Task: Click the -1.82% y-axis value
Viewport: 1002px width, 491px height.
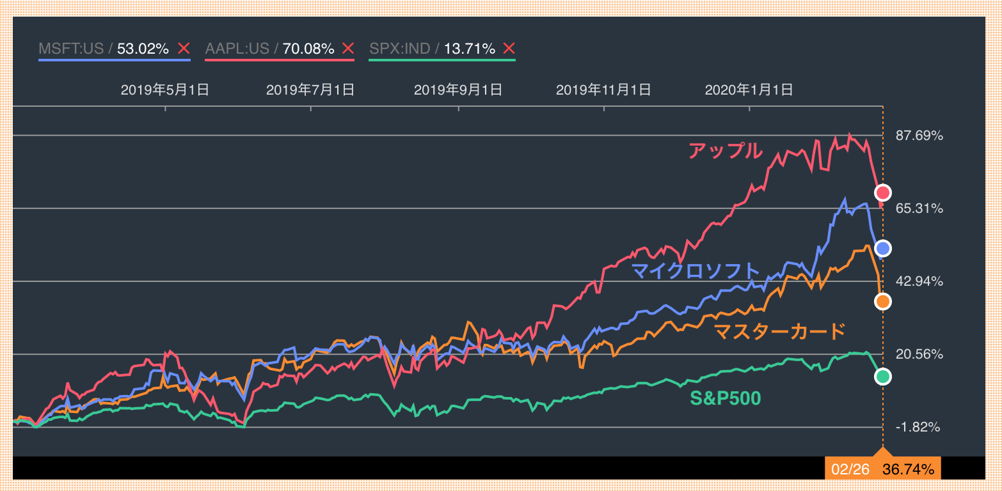Action: [x=917, y=427]
